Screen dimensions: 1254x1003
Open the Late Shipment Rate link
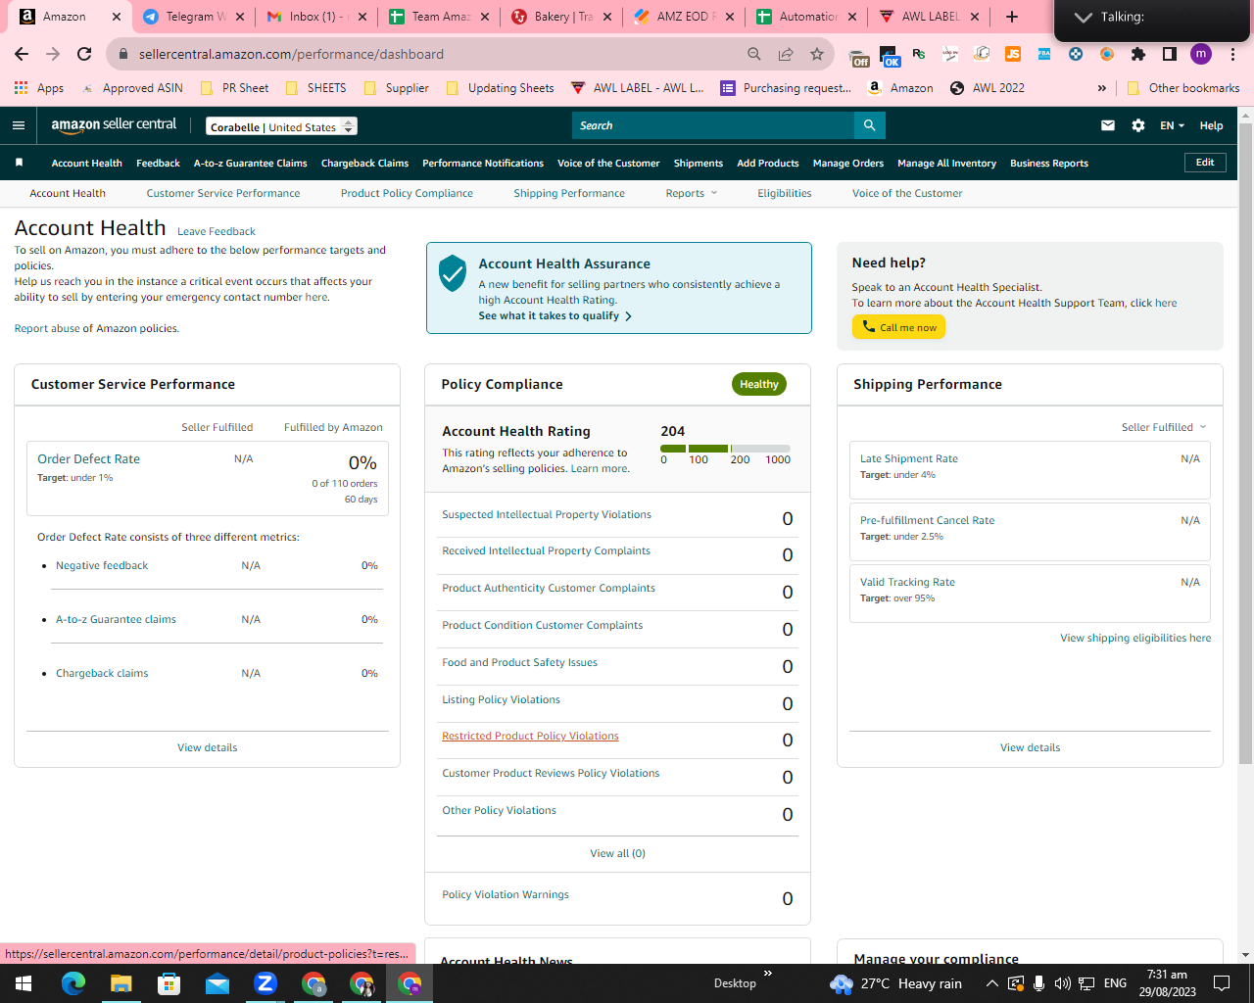(x=909, y=458)
